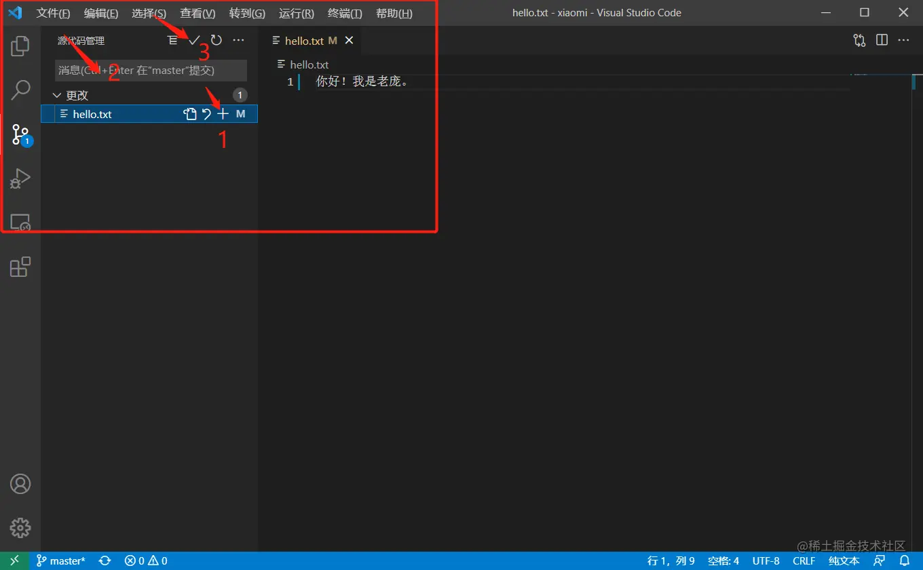Select language mode 纯文本
This screenshot has height=570, width=923.
tap(844, 560)
